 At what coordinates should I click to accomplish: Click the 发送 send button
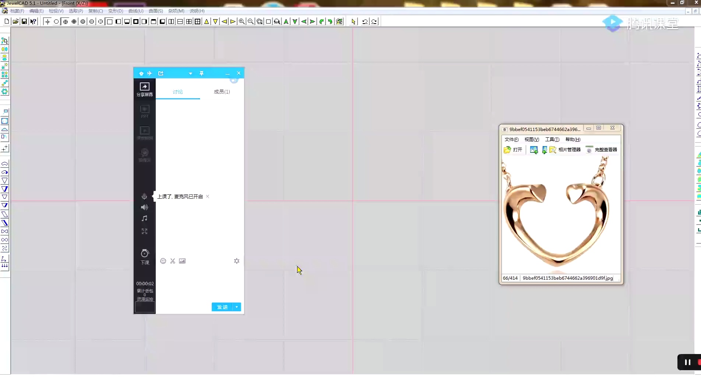coord(223,307)
